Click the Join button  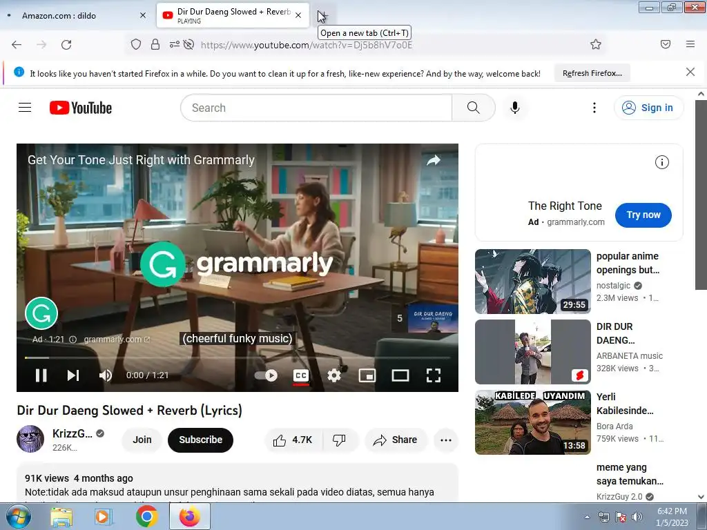(142, 440)
